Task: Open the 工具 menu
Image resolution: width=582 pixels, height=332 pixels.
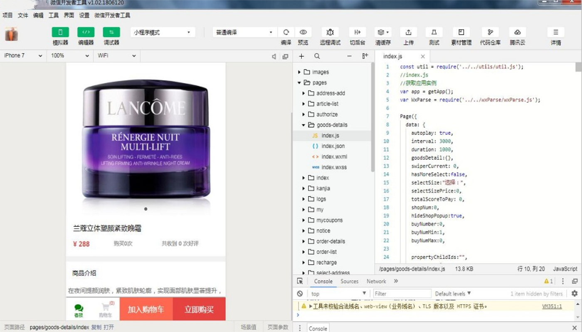Action: coord(54,15)
